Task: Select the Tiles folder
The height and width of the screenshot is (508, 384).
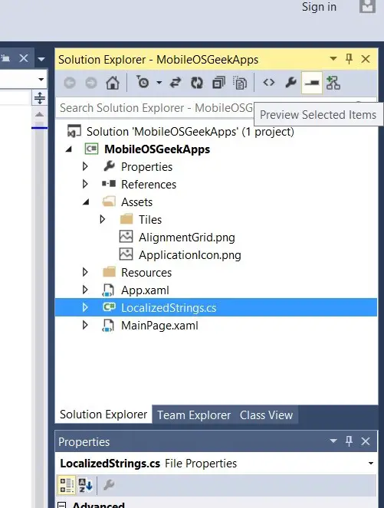Action: tap(150, 220)
